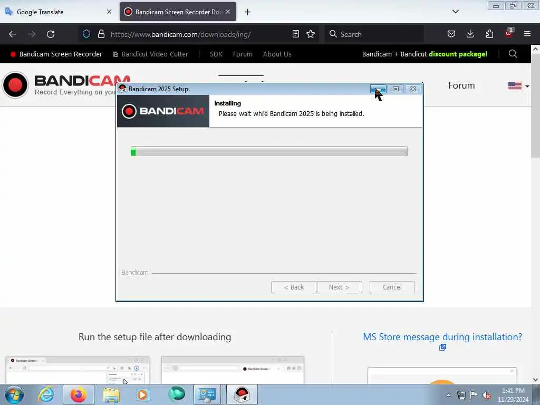Open the Save to Pocket icon
Image resolution: width=540 pixels, height=405 pixels.
[451, 34]
